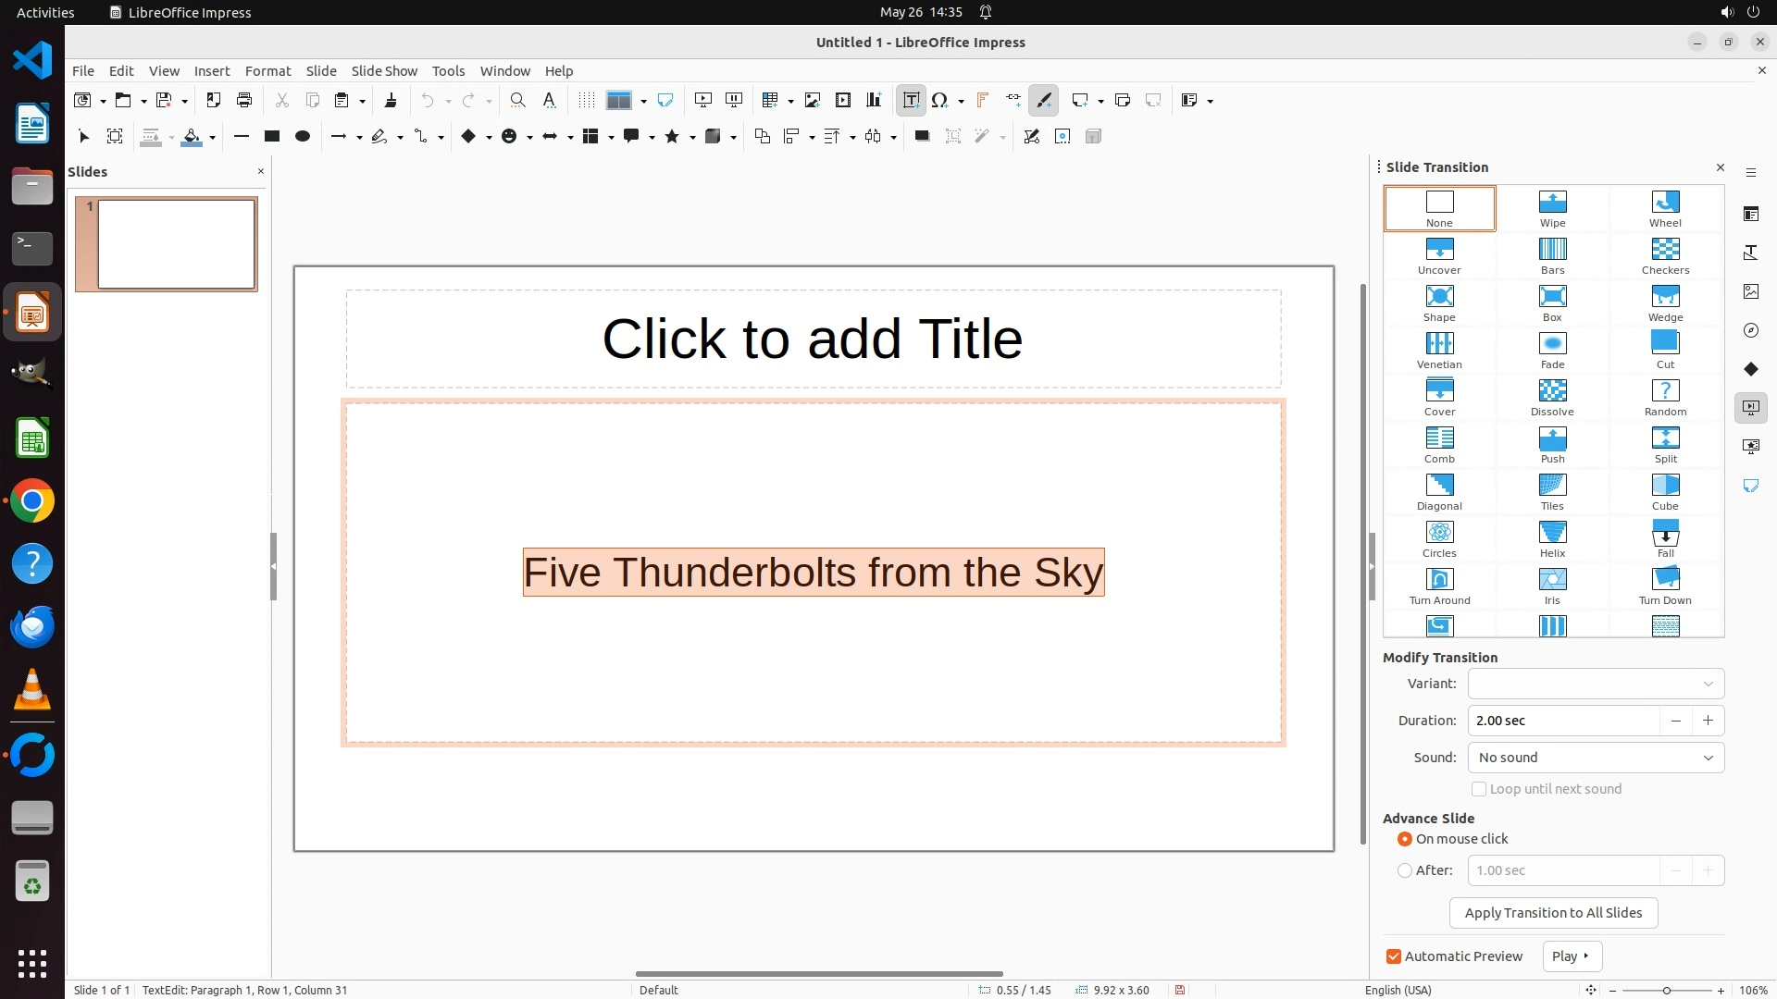Open the Fill Color dropdown arrow
The width and height of the screenshot is (1777, 999).
point(213,137)
